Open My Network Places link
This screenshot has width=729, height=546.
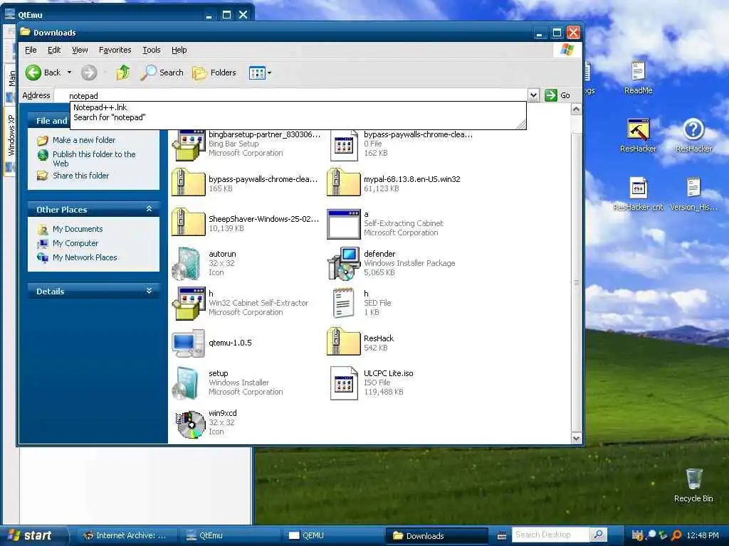tap(85, 257)
